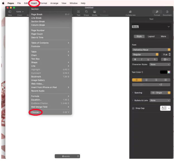Open the Bullets & Lists None dropdown
174x161 pixels.
click(x=160, y=101)
